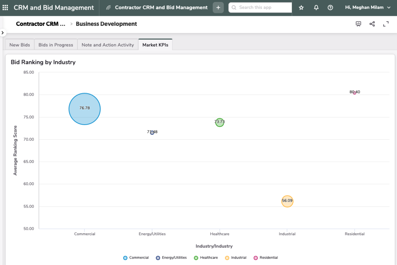Click the presentation mode icon
Image resolution: width=397 pixels, height=265 pixels.
tap(358, 24)
